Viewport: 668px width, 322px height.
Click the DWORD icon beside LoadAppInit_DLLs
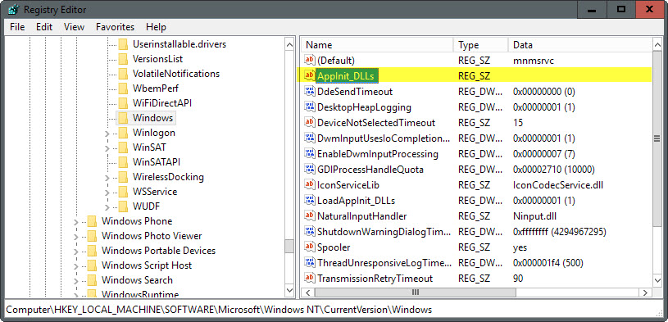pyautogui.click(x=309, y=200)
